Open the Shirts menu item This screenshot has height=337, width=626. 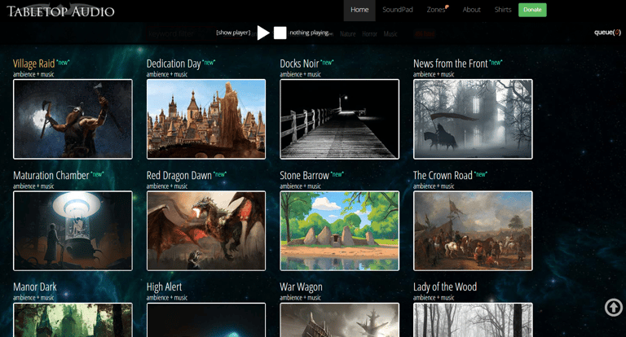503,10
